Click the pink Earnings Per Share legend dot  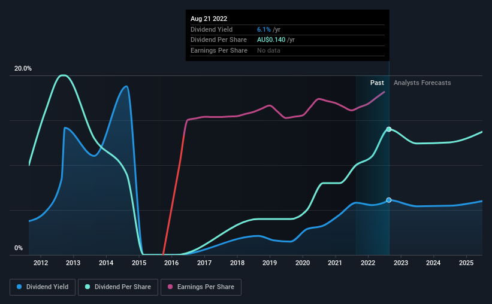tap(170, 287)
